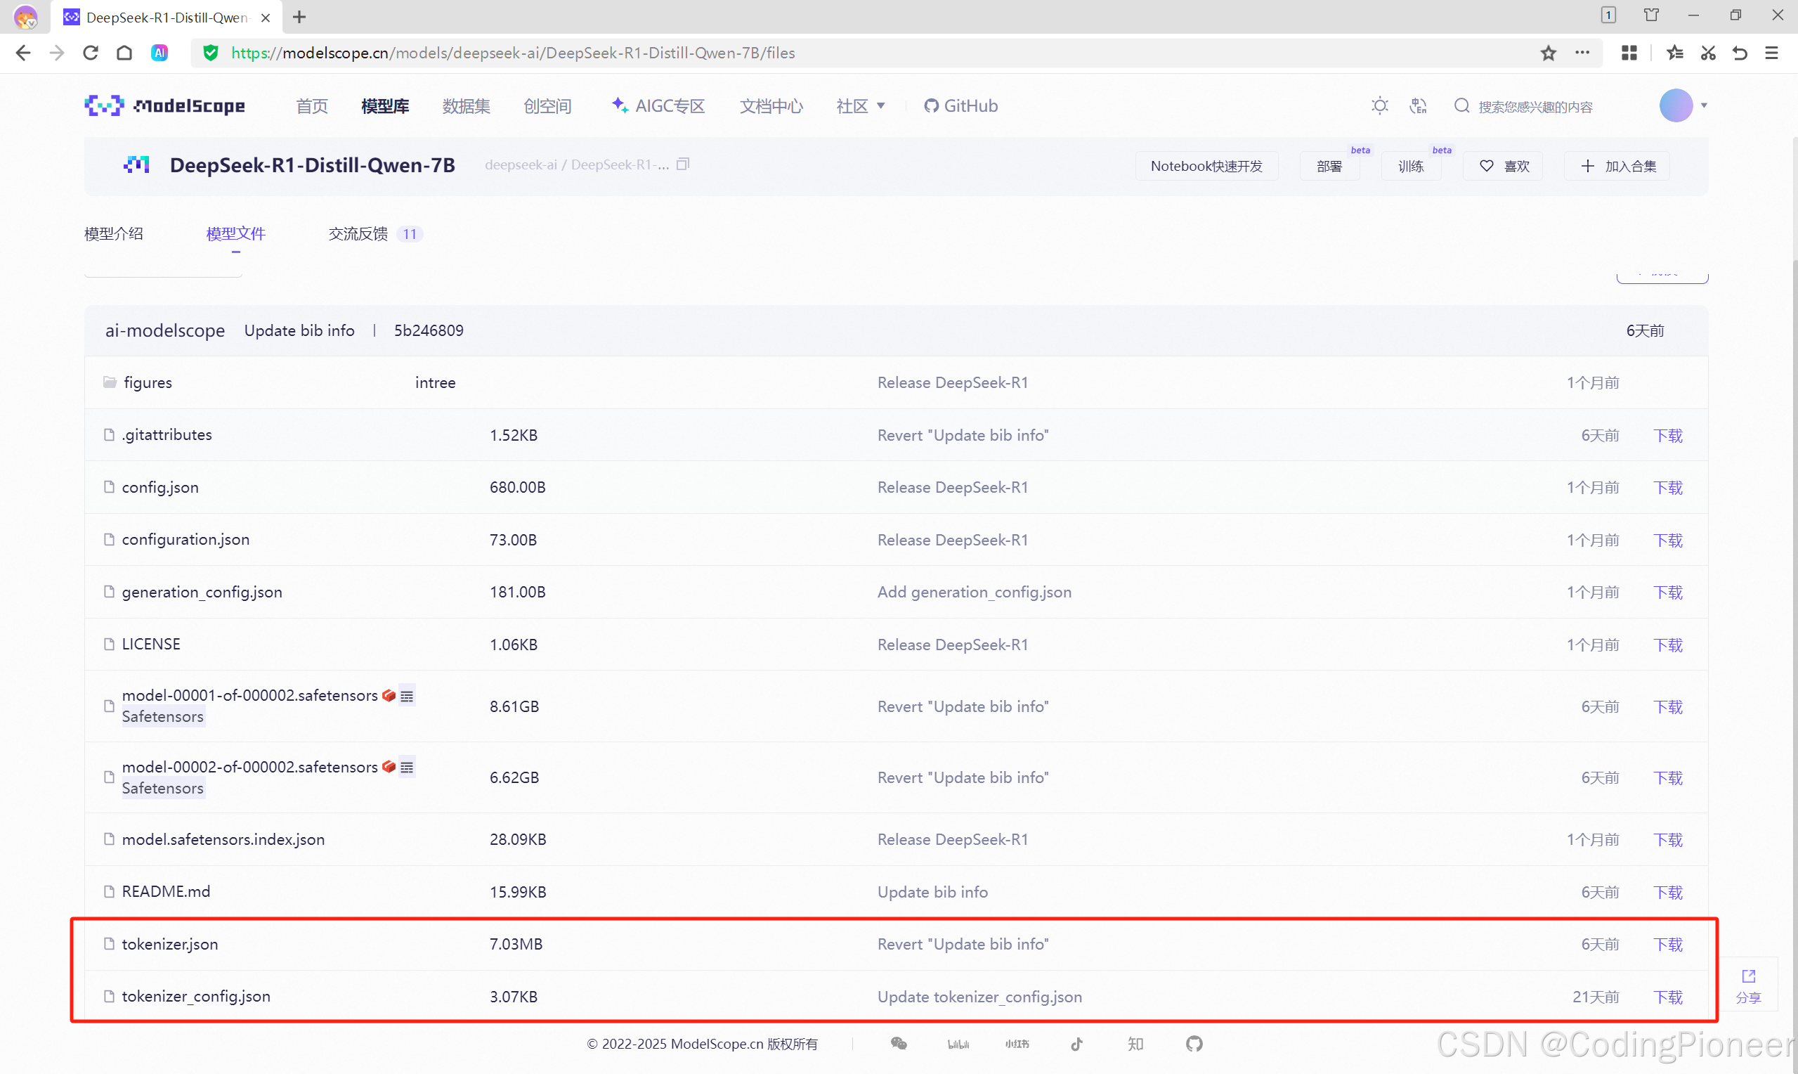Download tokenizer.json via 下载 link

pyautogui.click(x=1668, y=944)
